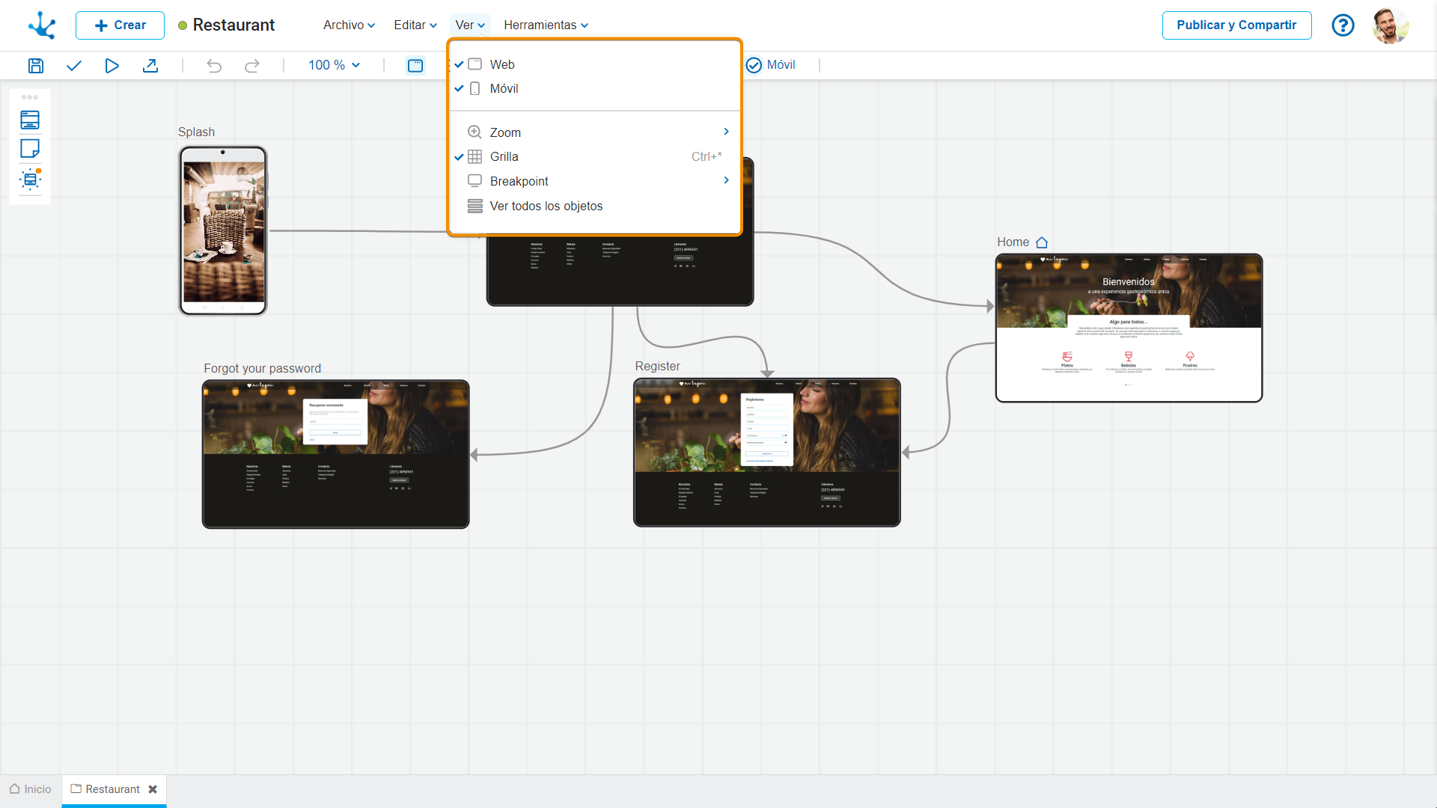Open the help question mark icon
This screenshot has height=808, width=1437.
pyautogui.click(x=1343, y=25)
